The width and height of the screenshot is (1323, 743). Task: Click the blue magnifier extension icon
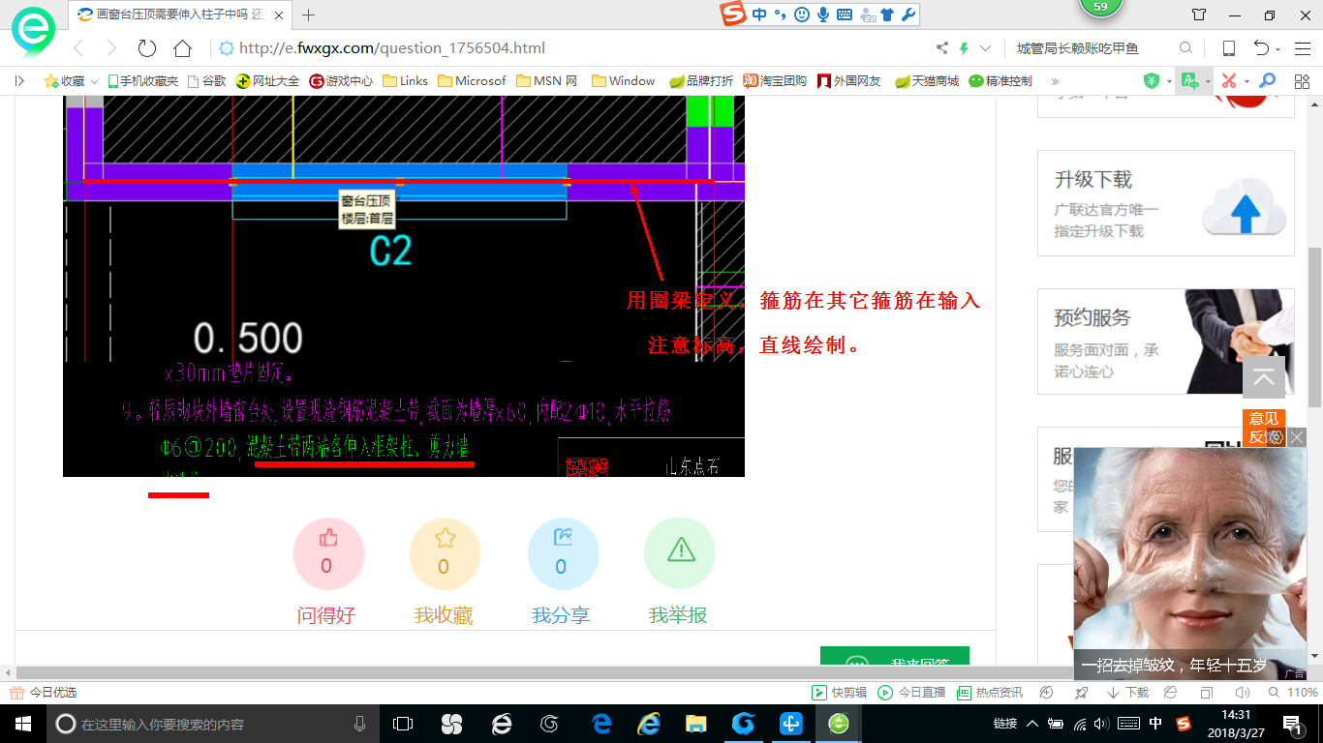pos(1267,81)
